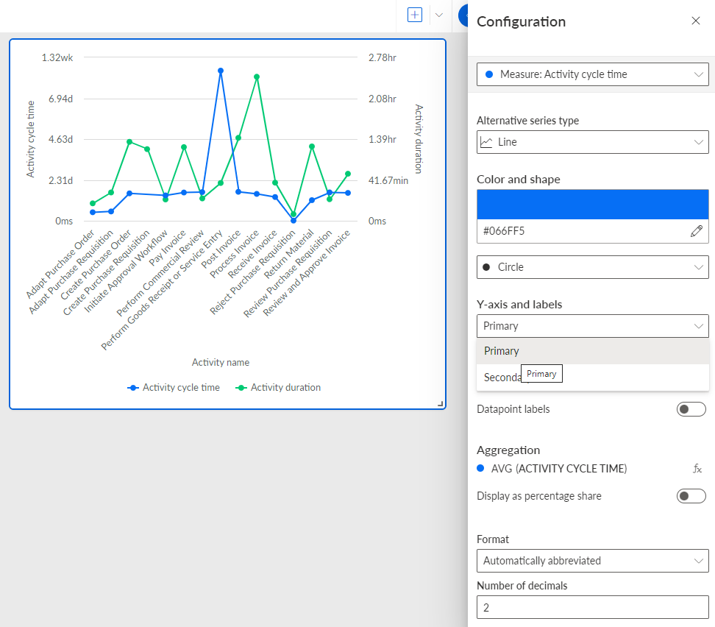Viewport: 715px width, 627px height.
Task: Click the add widget plus icon
Action: (x=414, y=15)
